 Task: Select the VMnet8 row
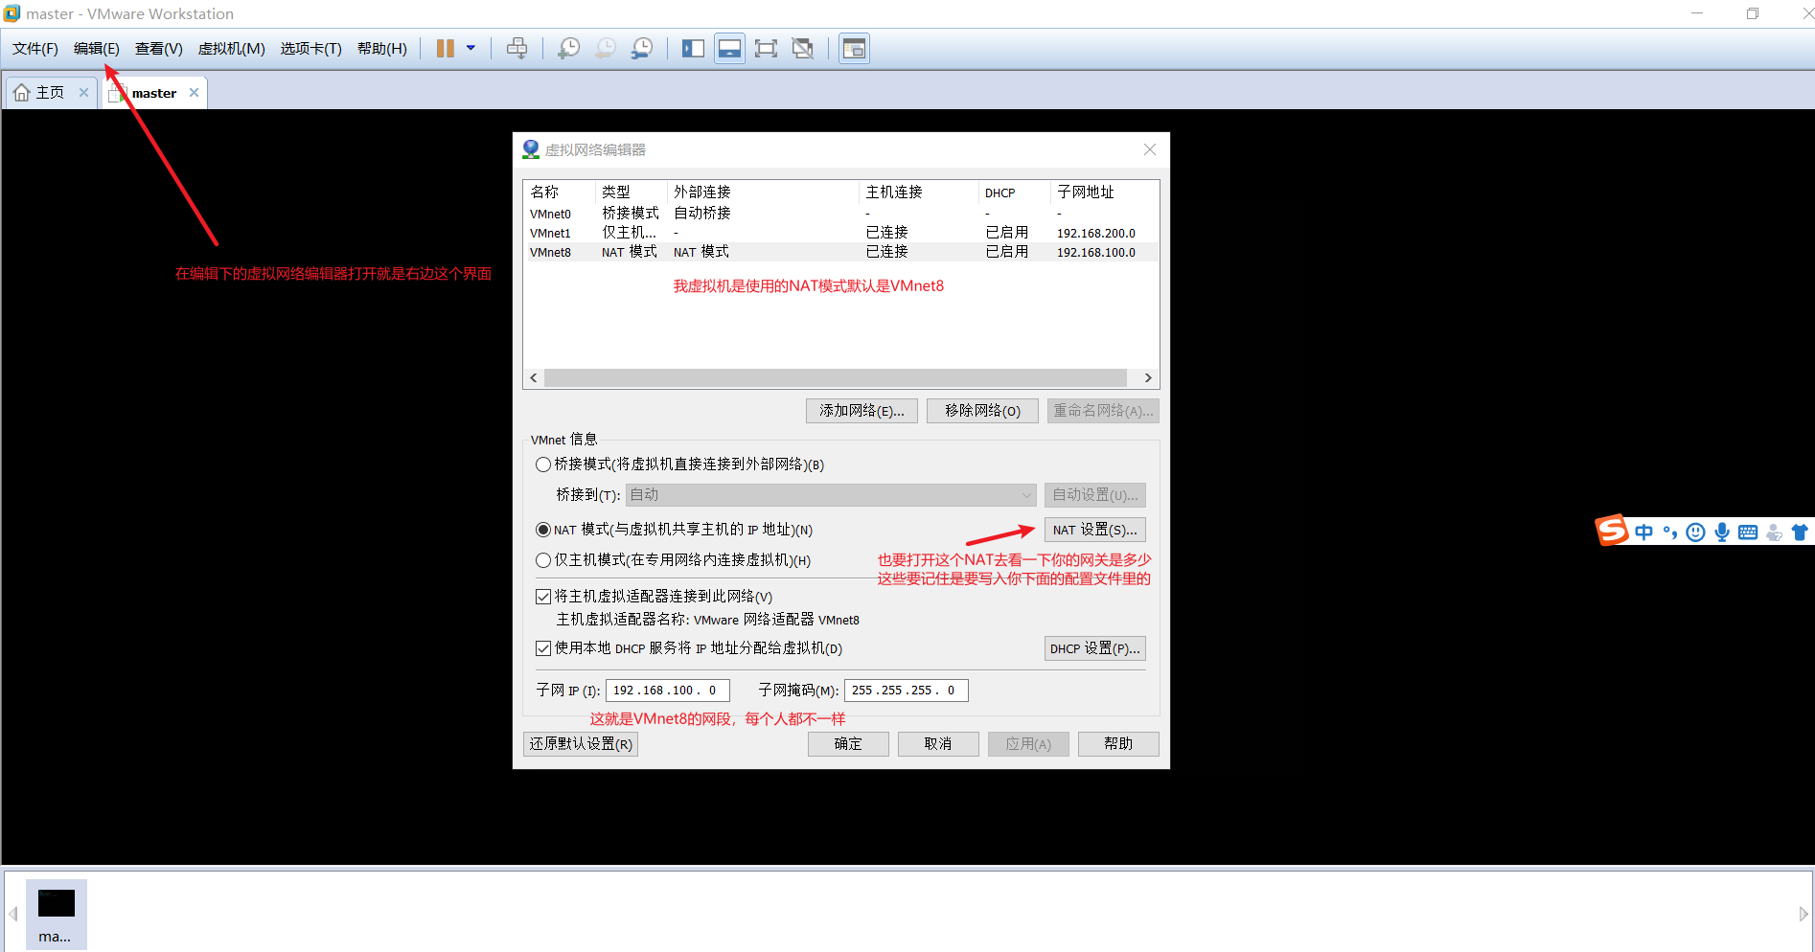pos(840,252)
